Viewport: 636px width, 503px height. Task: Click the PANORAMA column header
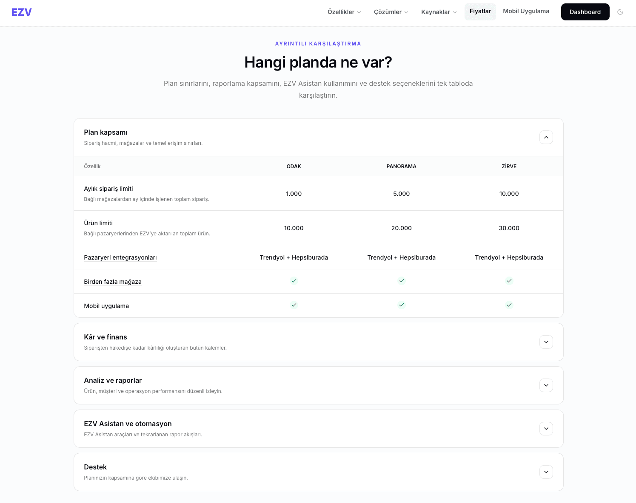tap(402, 167)
